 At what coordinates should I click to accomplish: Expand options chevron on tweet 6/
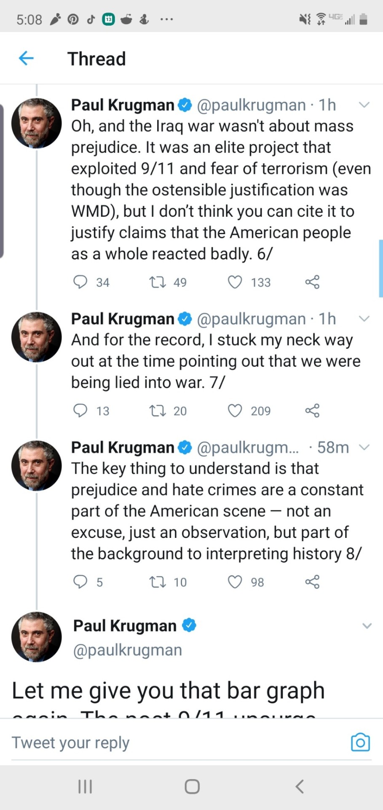point(364,105)
